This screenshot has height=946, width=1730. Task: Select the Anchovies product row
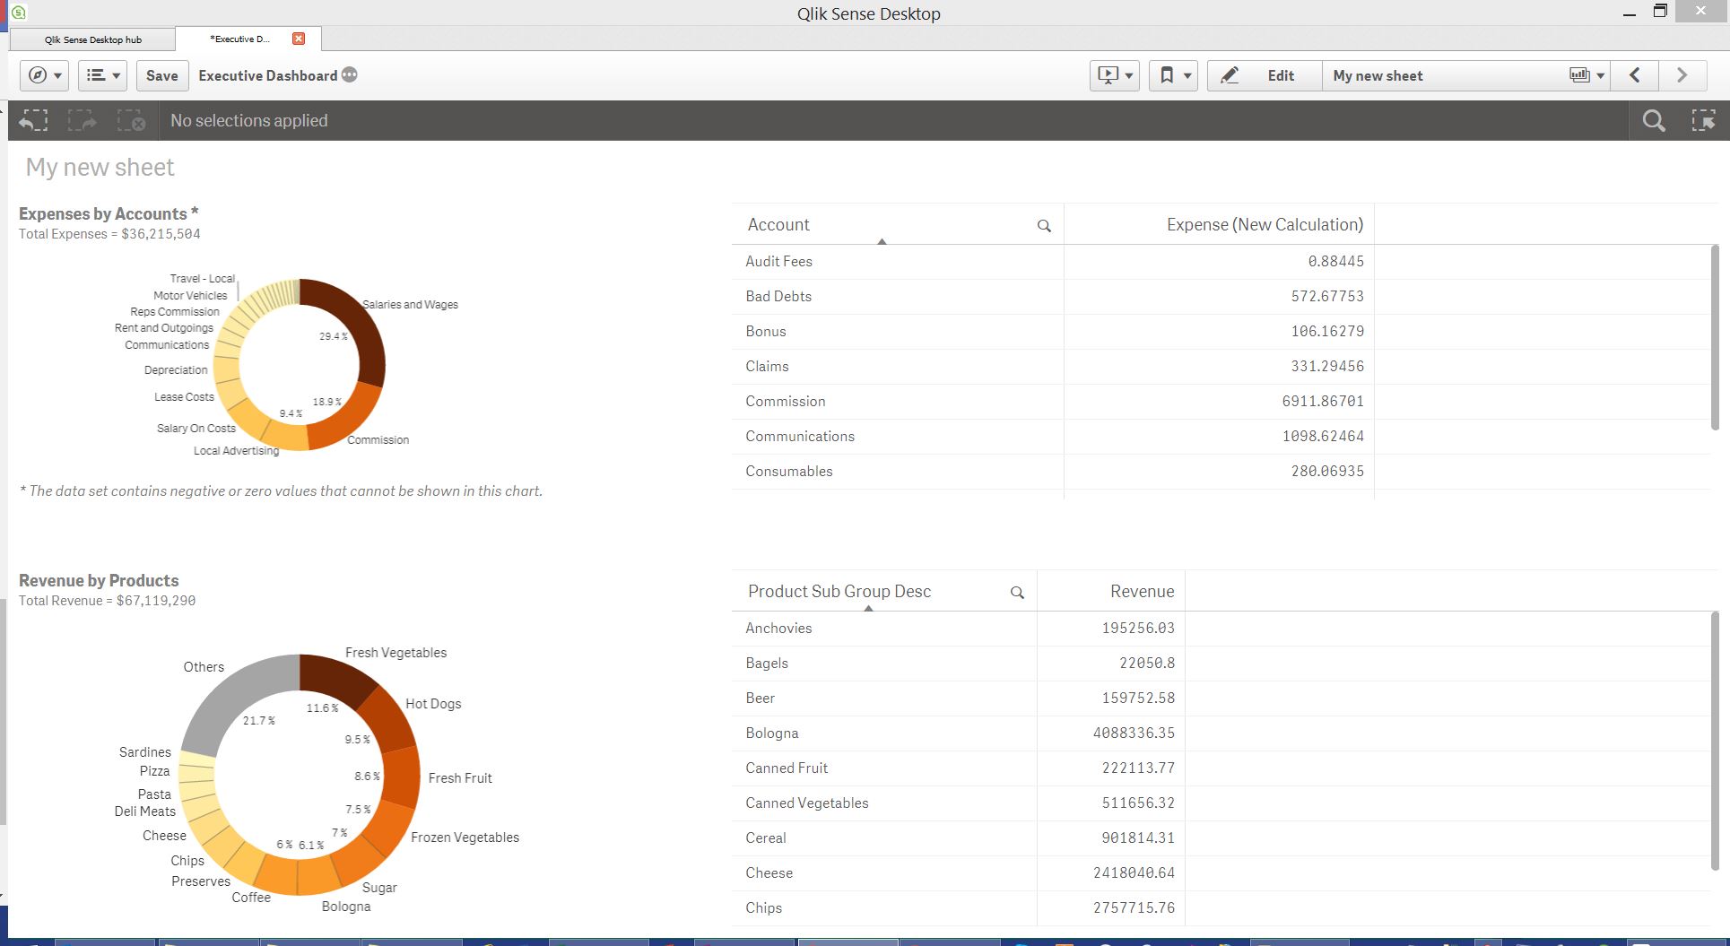[959, 628]
